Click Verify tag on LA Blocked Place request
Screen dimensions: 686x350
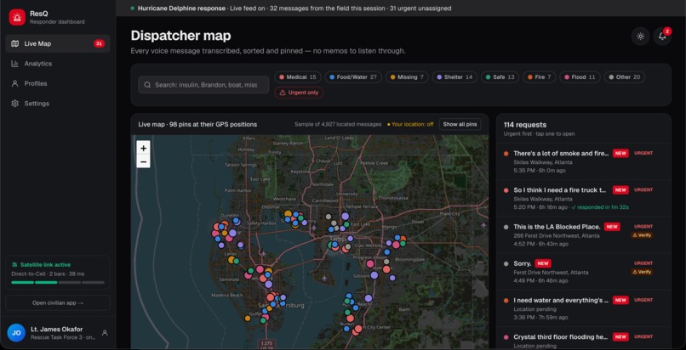tap(642, 235)
